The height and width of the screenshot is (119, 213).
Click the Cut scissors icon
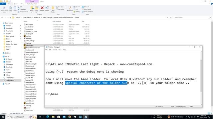click(19, 7)
